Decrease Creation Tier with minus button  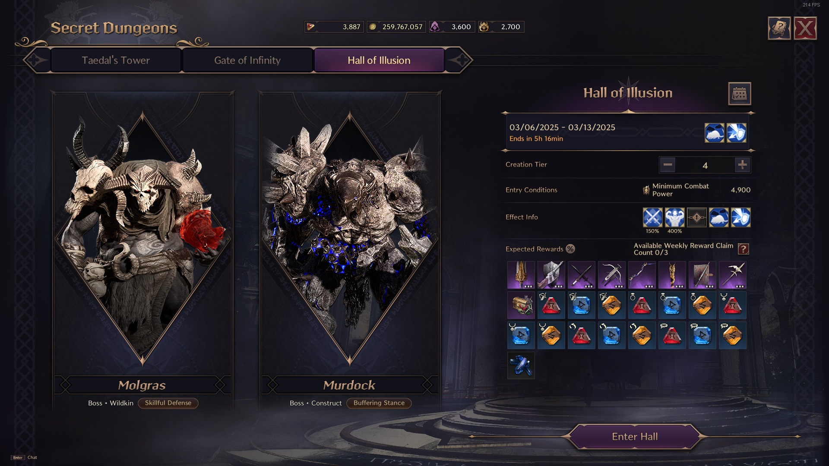tap(668, 165)
